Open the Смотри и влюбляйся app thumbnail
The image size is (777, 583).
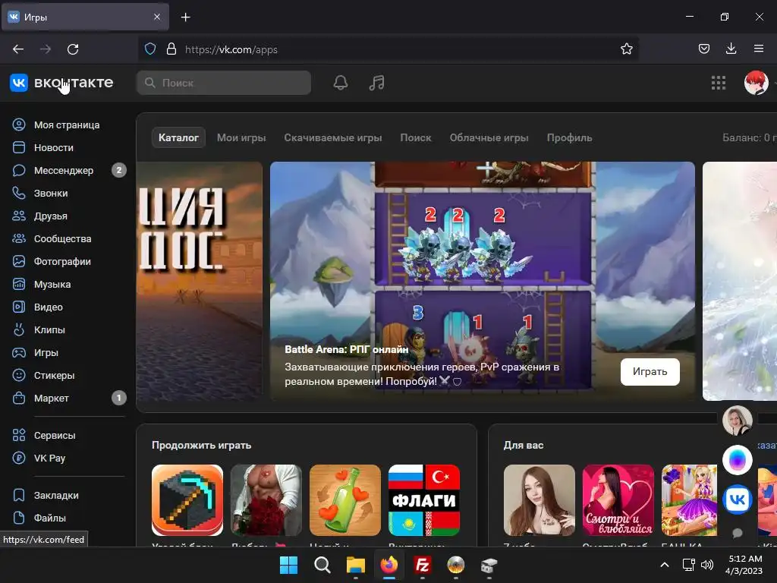618,500
